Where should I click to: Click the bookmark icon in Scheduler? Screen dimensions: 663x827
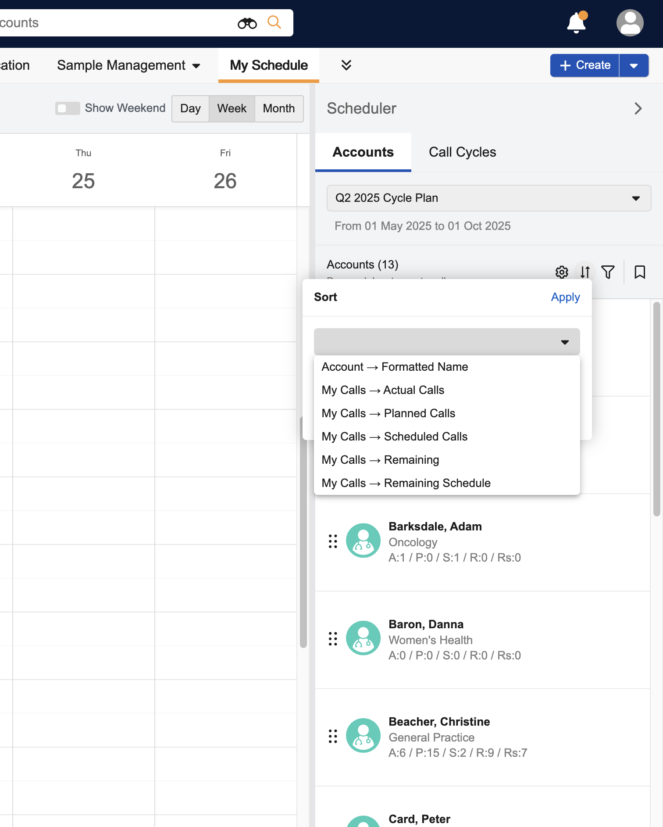640,272
